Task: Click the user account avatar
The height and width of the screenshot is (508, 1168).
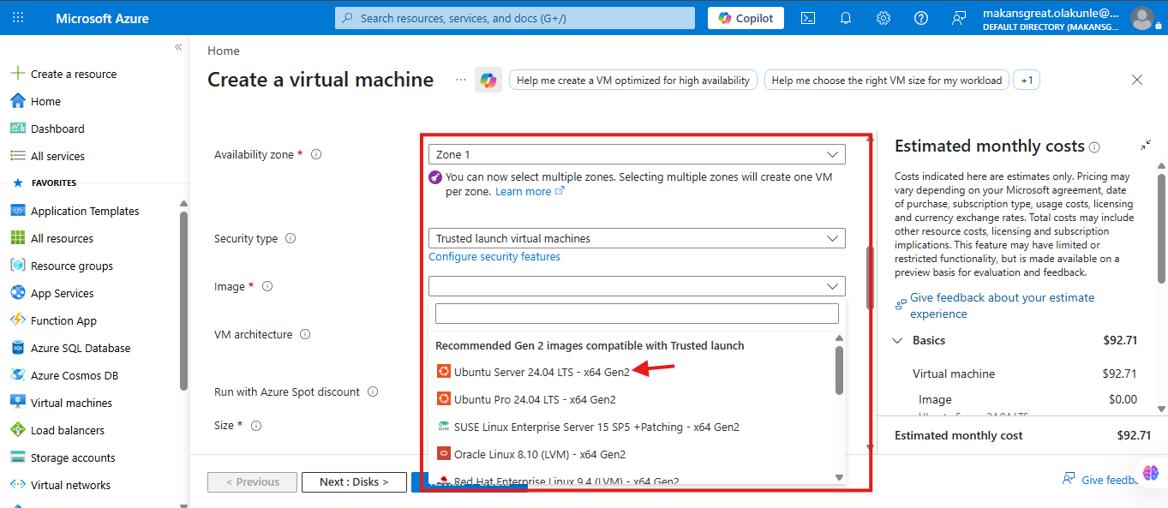Action: pos(1142,18)
